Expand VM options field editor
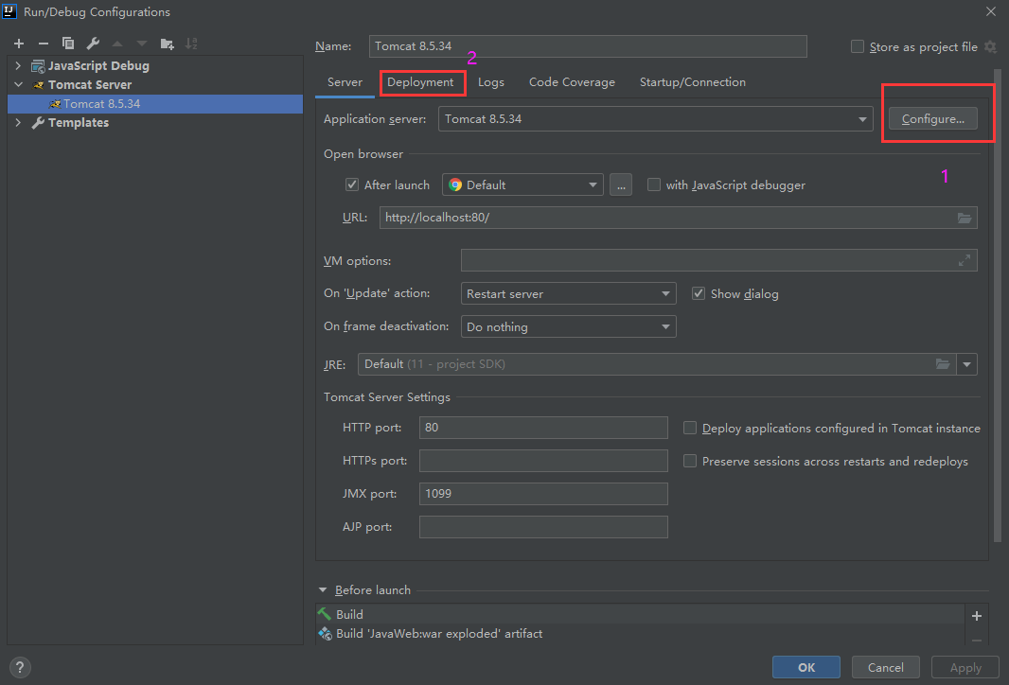Image resolution: width=1009 pixels, height=685 pixels. pyautogui.click(x=964, y=260)
